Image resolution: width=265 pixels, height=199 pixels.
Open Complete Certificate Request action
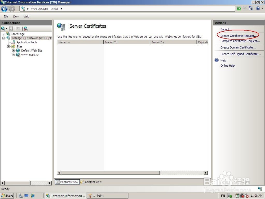point(240,41)
